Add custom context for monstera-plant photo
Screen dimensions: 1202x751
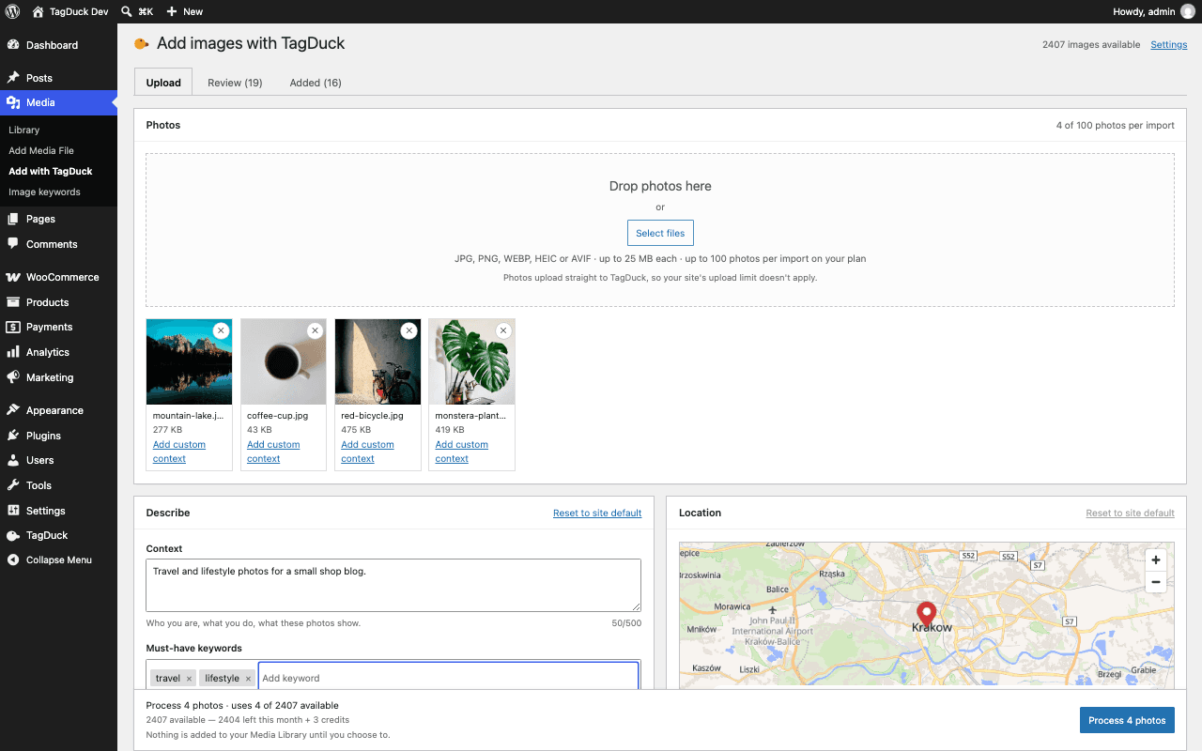click(x=462, y=452)
